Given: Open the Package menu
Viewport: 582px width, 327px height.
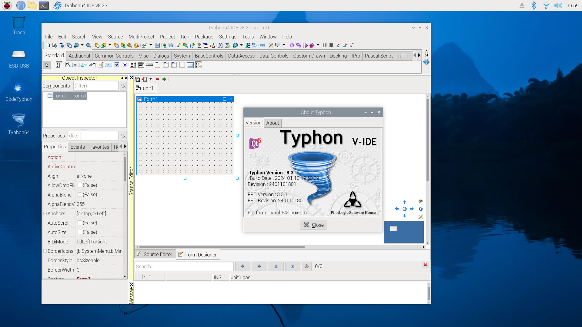Looking at the screenshot, I should tap(204, 37).
